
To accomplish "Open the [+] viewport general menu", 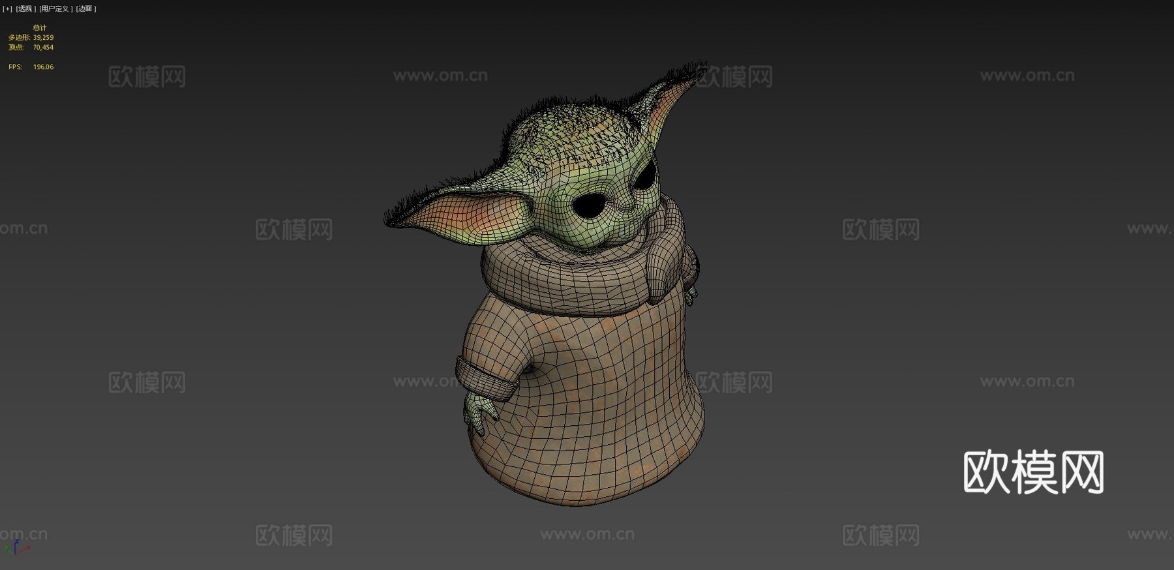I will coord(7,8).
